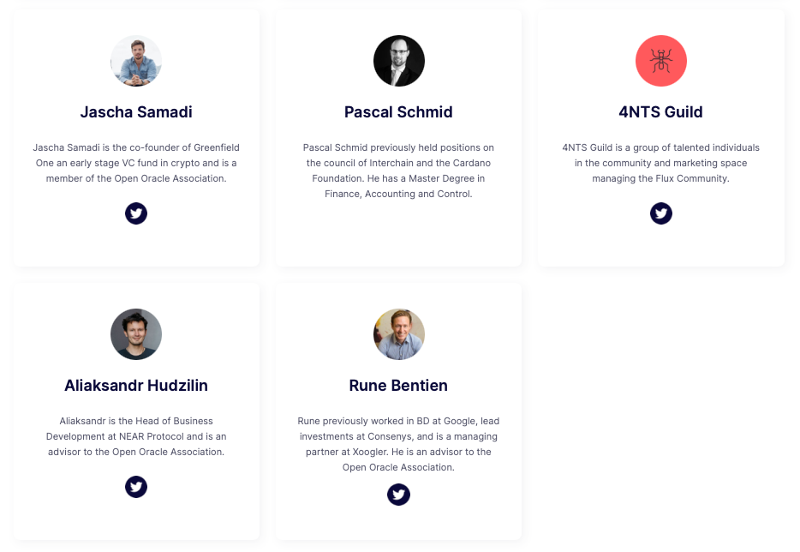800x552 pixels.
Task: Open Rune Bentien's Twitter icon
Action: point(398,495)
